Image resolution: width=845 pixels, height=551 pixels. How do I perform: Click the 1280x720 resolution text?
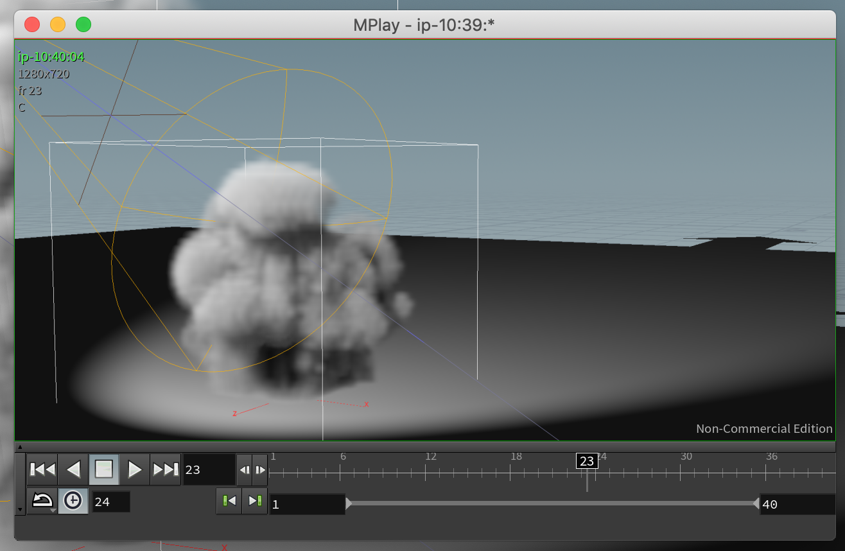pos(44,74)
